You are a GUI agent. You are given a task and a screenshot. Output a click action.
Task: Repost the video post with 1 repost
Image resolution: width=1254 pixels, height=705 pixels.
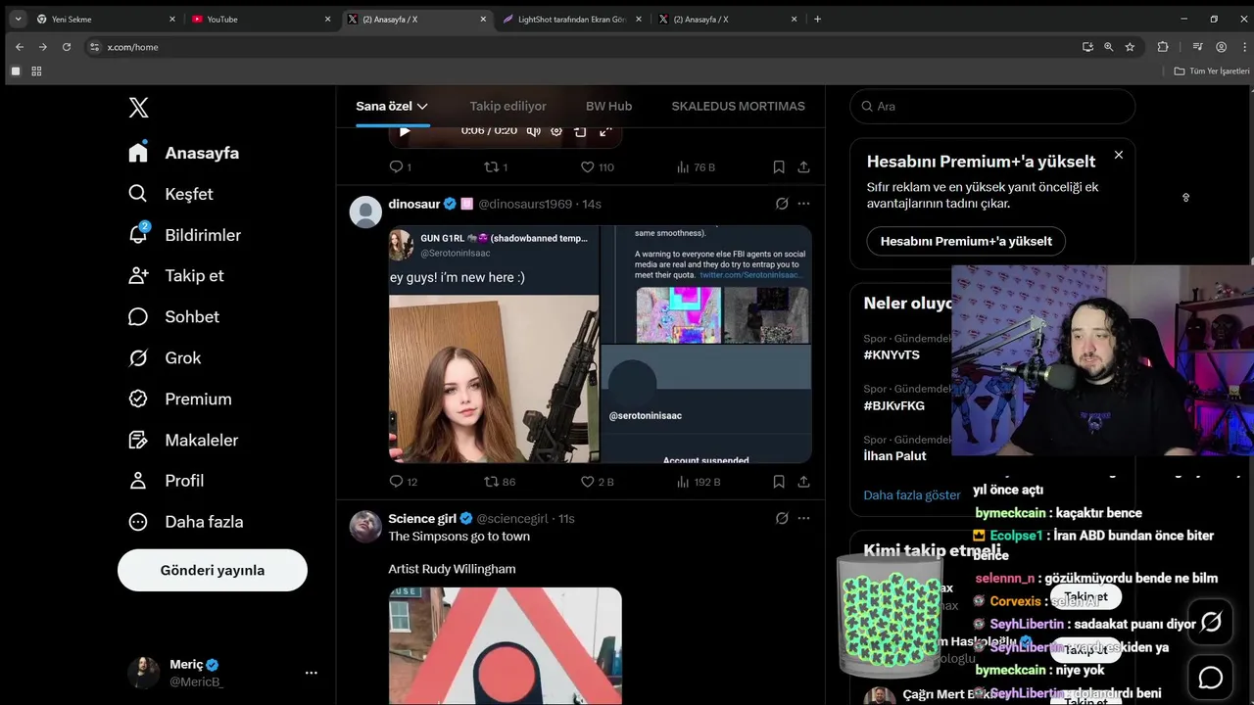pos(496,167)
